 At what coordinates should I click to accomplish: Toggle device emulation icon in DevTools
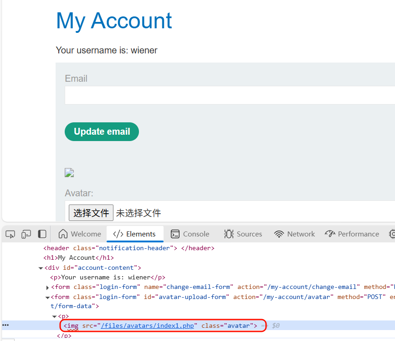26,234
